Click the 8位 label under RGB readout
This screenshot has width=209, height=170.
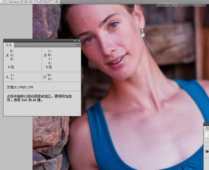[x=11, y=67]
